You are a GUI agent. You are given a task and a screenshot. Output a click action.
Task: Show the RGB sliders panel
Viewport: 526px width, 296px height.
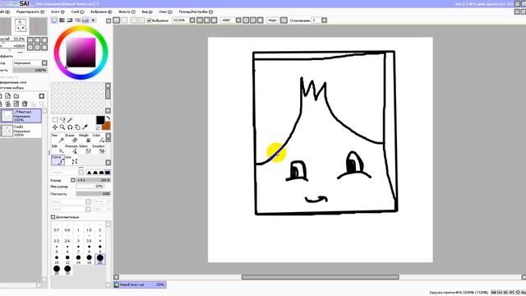click(x=62, y=21)
